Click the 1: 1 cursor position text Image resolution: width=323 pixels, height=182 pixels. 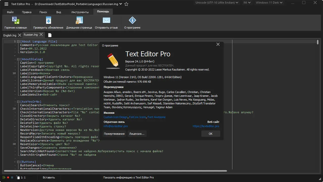click(23, 178)
